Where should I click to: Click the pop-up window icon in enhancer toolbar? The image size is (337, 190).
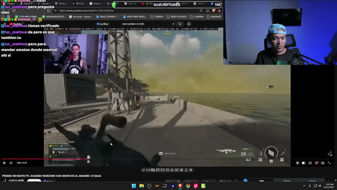(167, 170)
